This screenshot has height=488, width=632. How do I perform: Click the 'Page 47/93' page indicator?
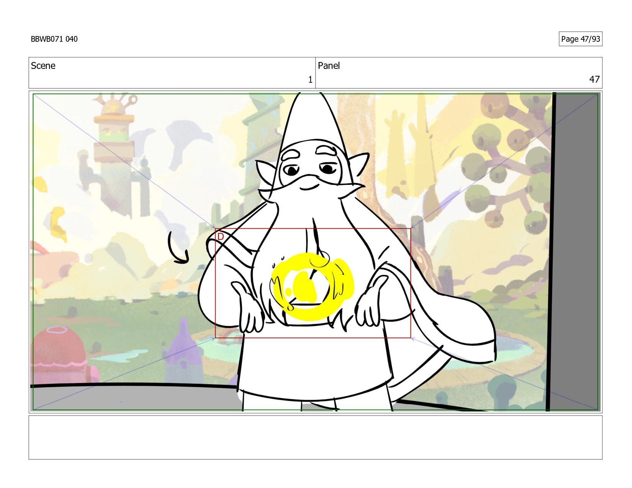pos(580,39)
